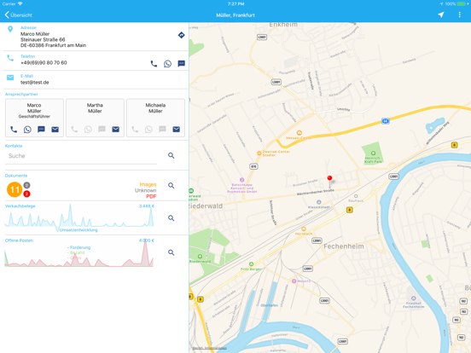Tap Wi-Fi indicator in status bar
Viewport: 471px width, 353px height.
point(20,4)
